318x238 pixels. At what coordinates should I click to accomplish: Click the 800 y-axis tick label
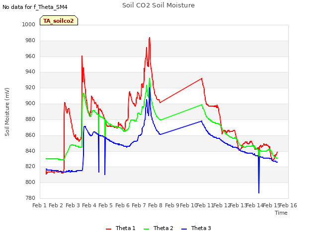tap(30, 182)
